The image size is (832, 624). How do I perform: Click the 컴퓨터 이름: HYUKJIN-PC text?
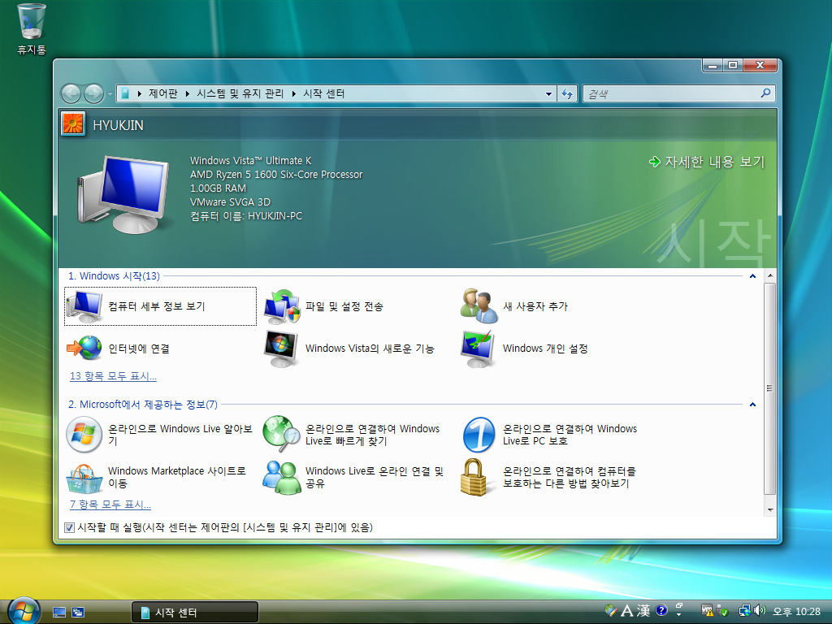(x=246, y=216)
